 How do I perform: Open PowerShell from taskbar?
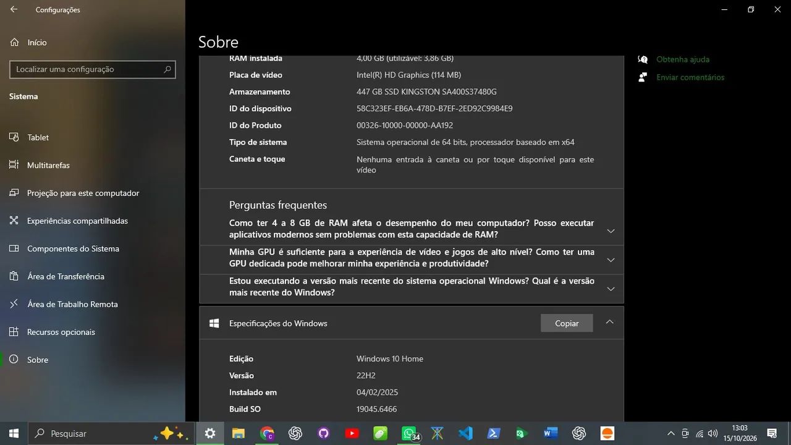pos(494,433)
